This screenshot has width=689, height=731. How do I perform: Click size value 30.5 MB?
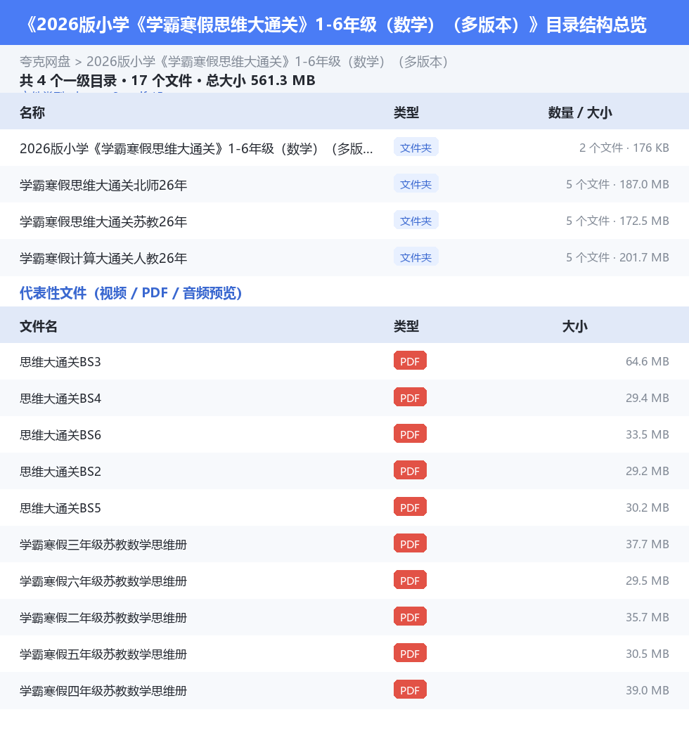pos(647,654)
